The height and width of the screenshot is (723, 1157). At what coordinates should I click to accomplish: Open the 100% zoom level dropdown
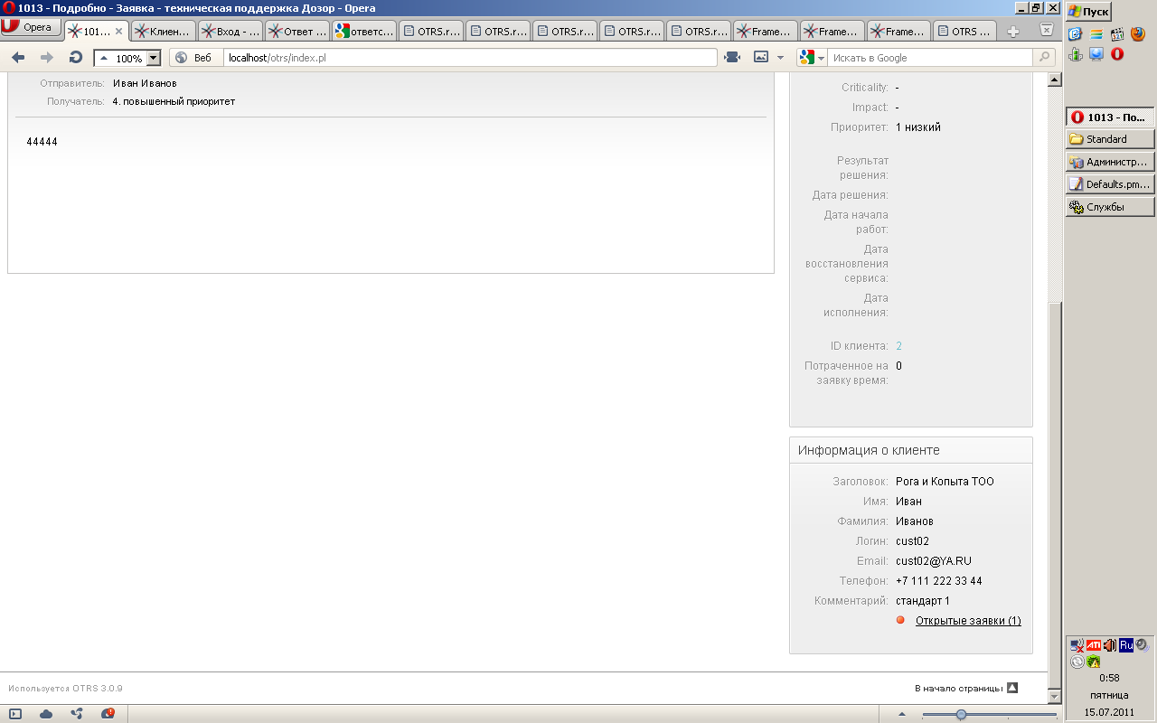click(153, 58)
